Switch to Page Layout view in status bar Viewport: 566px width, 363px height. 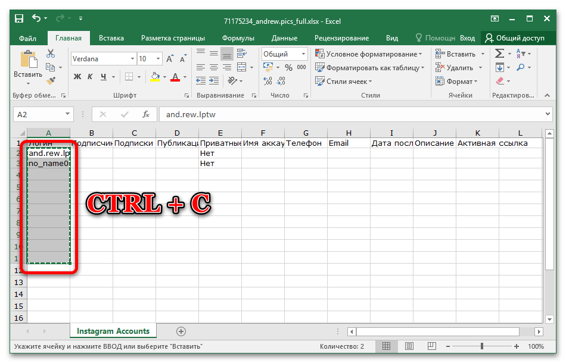(409, 346)
